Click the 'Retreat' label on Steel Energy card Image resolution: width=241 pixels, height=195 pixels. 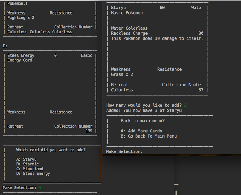[x=15, y=126]
